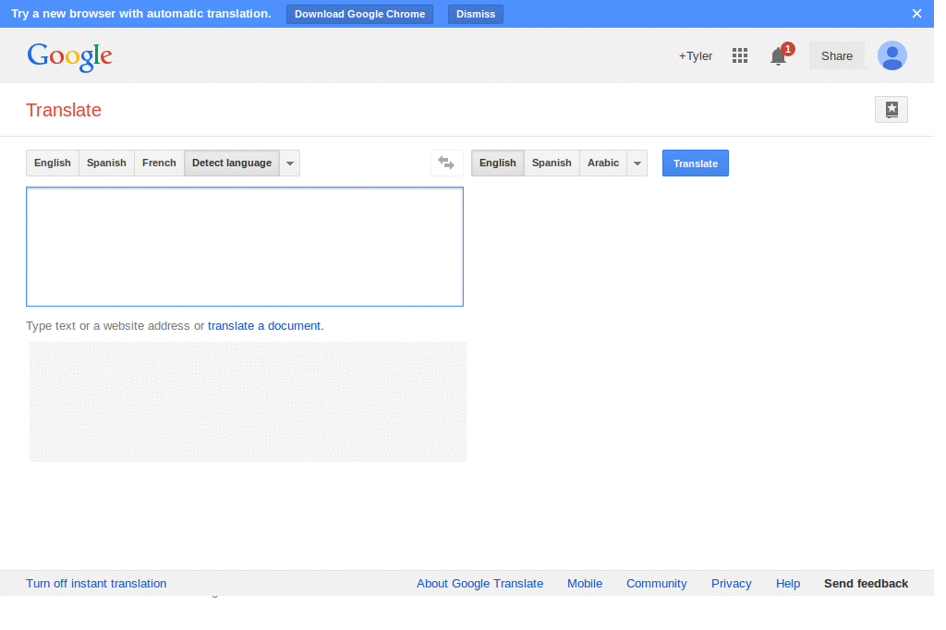946x630 pixels.
Task: Focus the source text input box
Action: (244, 247)
